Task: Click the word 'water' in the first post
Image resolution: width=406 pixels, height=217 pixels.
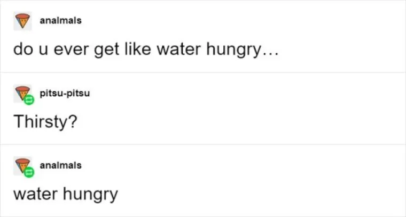Action: coord(178,49)
